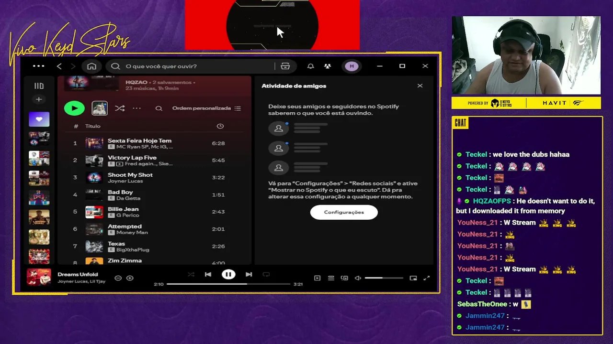
Task: Click Título column header
Action: (x=92, y=126)
